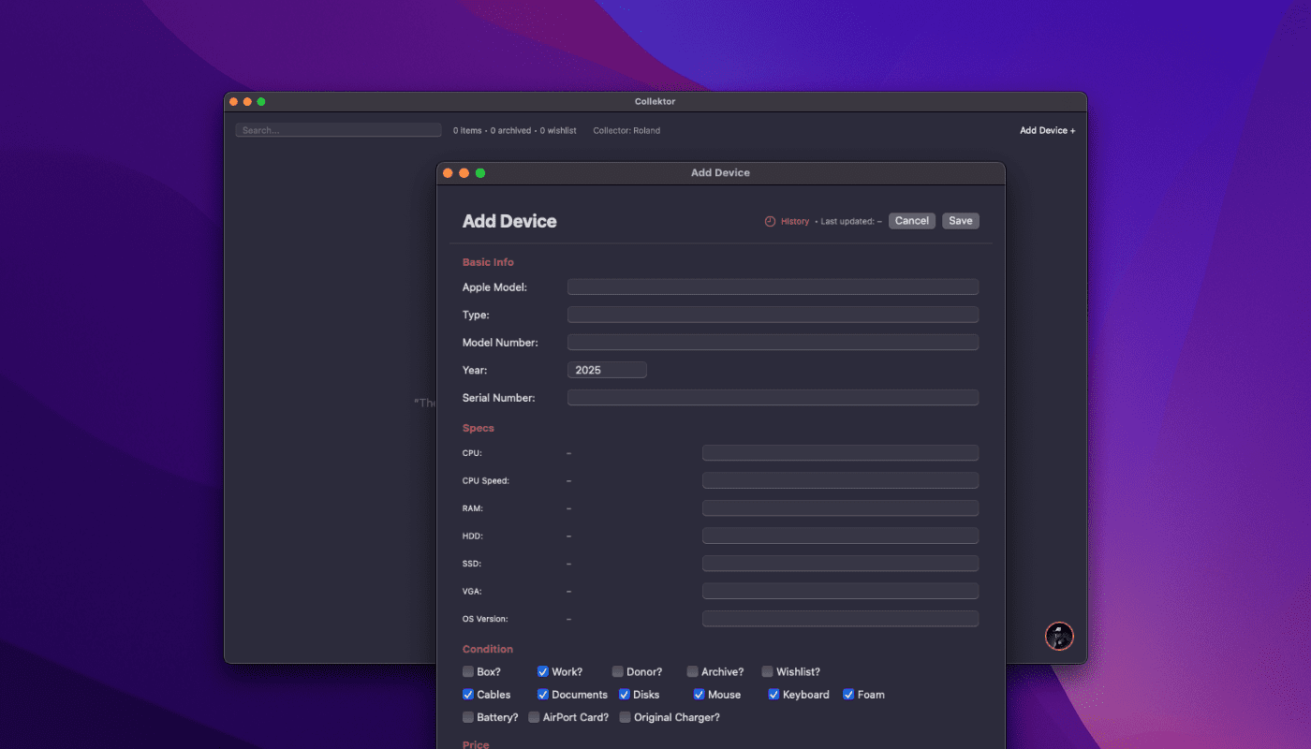Uncheck the Mouse checkbox

[x=700, y=695]
